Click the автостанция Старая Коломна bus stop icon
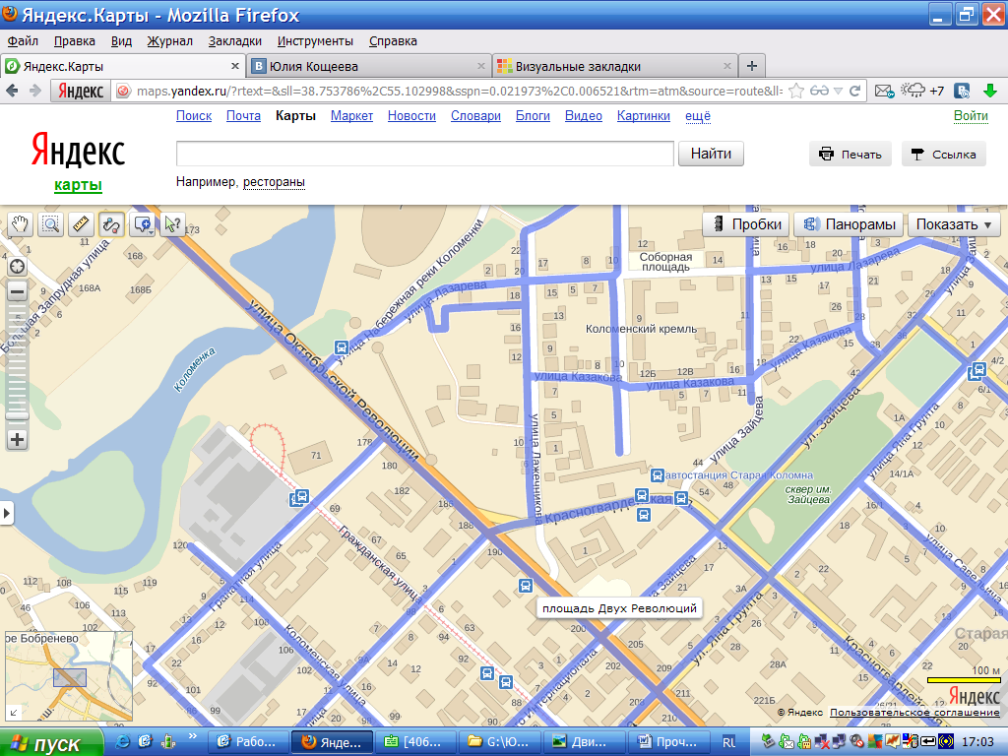 [657, 475]
